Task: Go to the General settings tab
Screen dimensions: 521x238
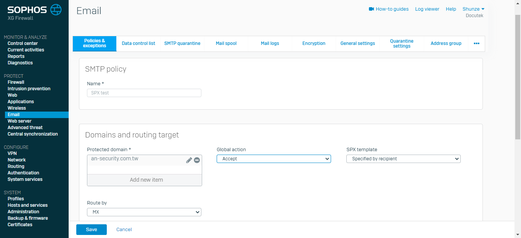Action: (358, 43)
